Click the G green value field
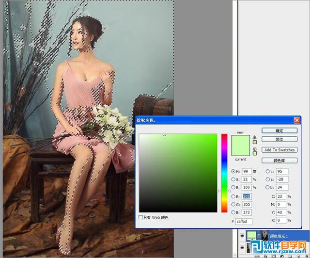Screen dimensions: 310x258 coord(247,205)
